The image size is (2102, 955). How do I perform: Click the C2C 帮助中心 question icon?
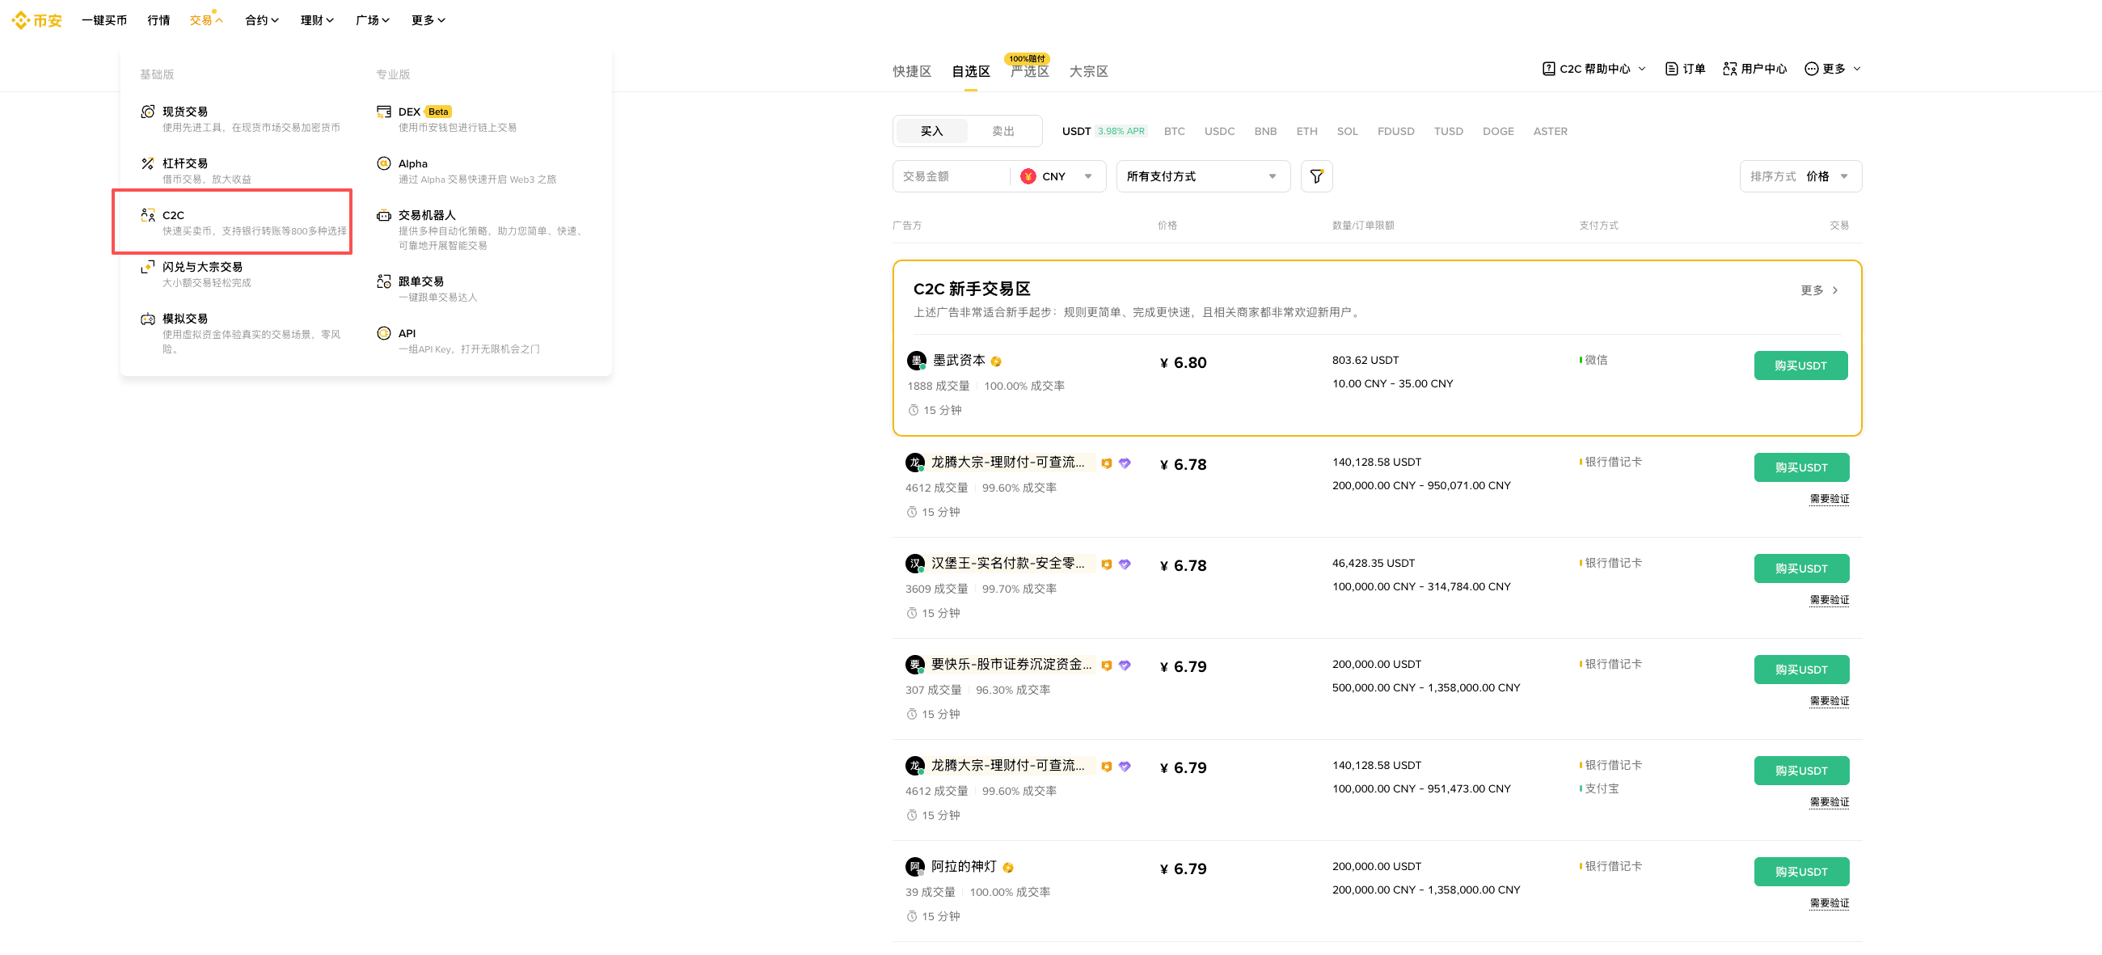pos(1548,69)
